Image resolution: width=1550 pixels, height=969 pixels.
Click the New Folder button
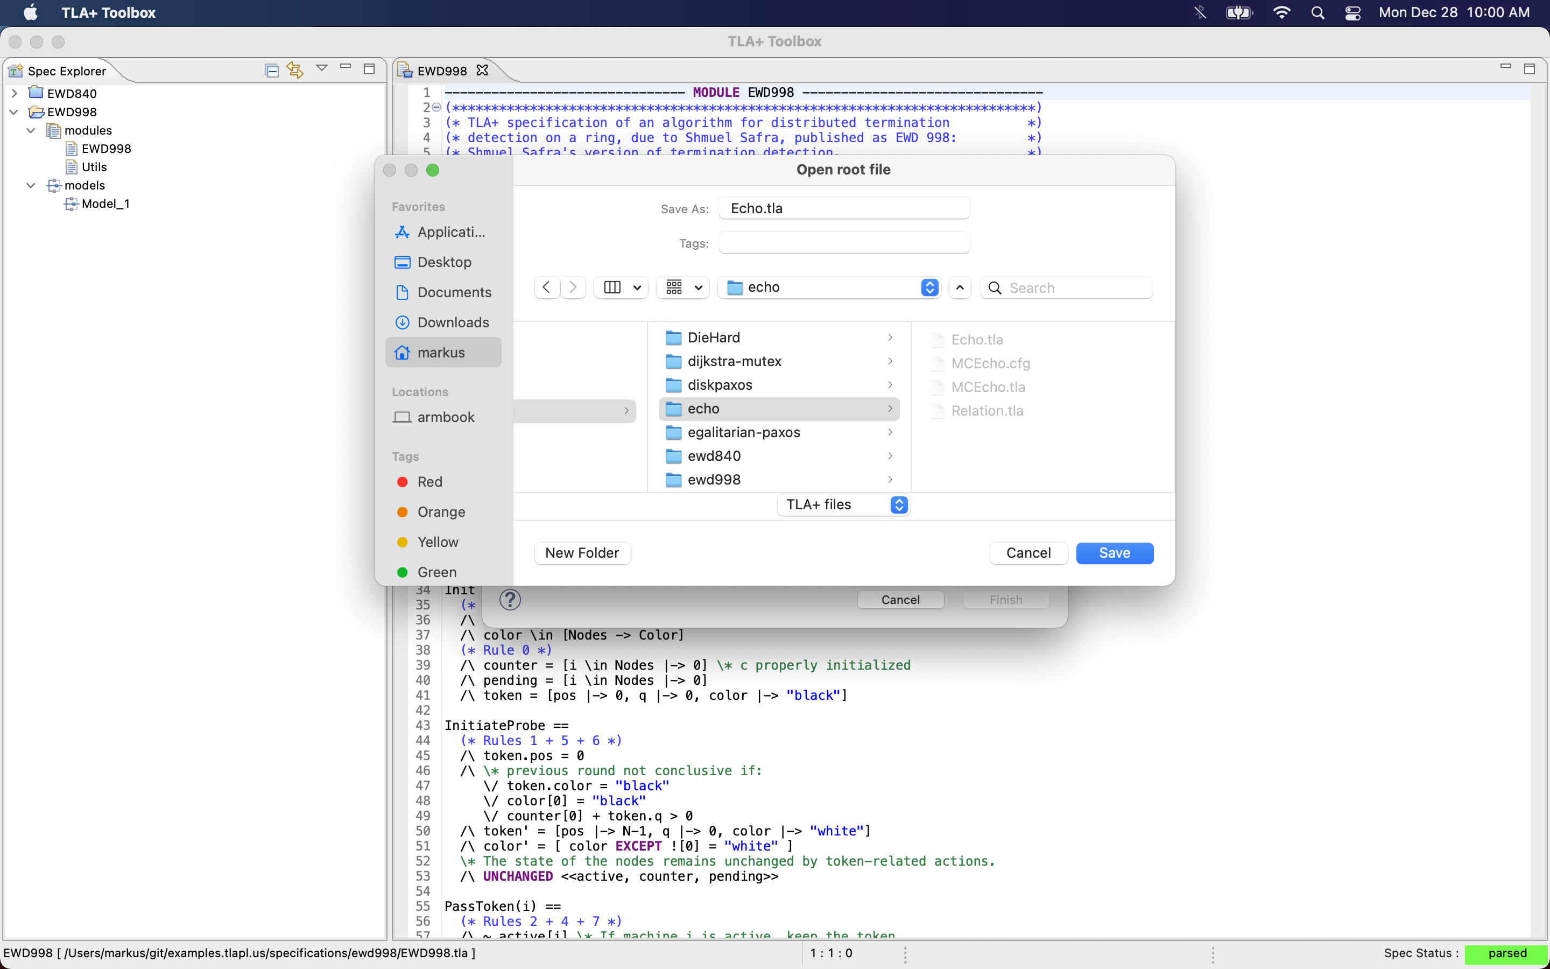pyautogui.click(x=582, y=552)
